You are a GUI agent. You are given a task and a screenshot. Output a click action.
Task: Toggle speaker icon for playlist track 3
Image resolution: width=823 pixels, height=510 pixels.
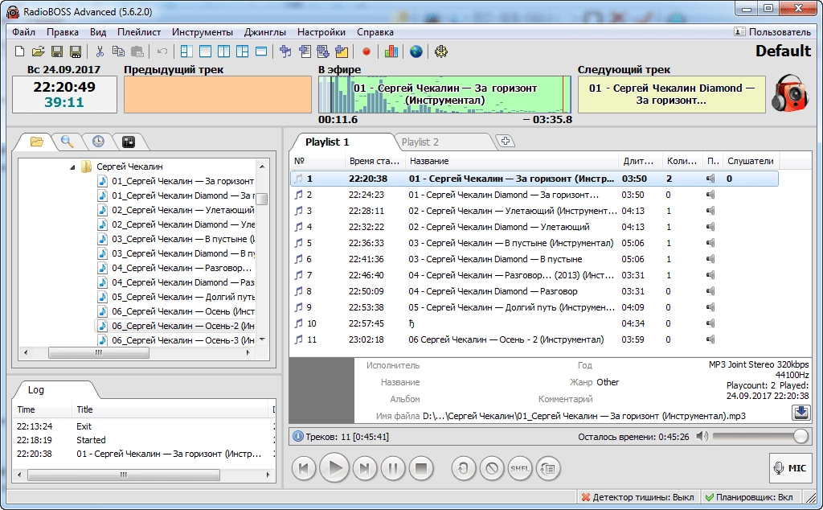coord(710,211)
